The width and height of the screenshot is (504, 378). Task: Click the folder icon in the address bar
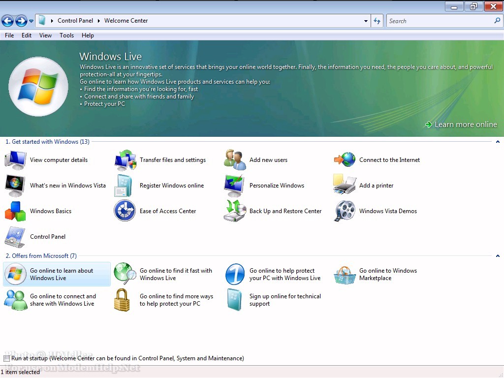[42, 21]
